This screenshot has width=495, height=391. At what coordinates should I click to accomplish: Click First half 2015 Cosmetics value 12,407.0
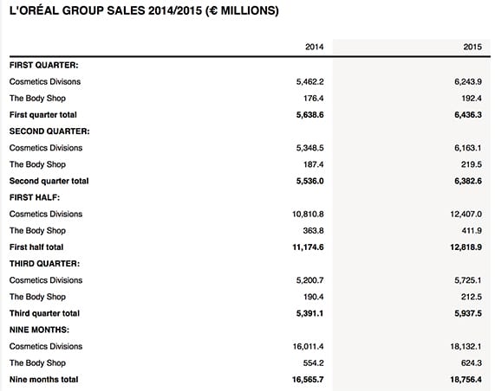tap(466, 215)
